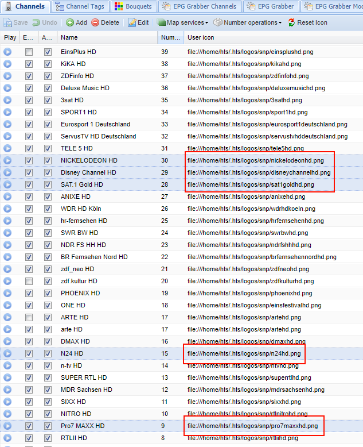Play the NICKELODEON HD channel
363x447 pixels.
click(7, 160)
